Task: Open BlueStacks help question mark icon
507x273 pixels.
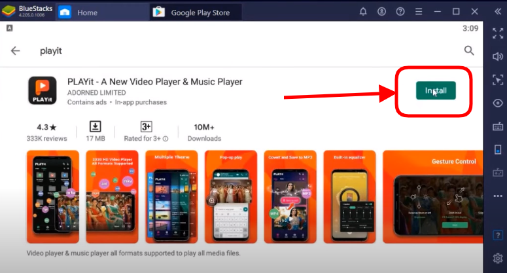Action: click(x=400, y=12)
